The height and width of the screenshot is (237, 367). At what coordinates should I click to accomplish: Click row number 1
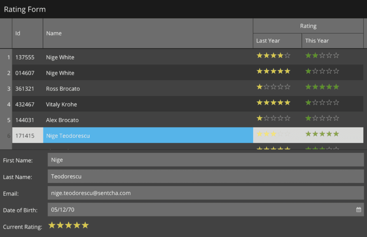point(6,57)
